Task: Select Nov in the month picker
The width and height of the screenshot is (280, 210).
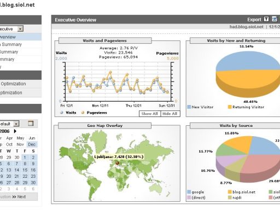Action: click(x=20, y=144)
